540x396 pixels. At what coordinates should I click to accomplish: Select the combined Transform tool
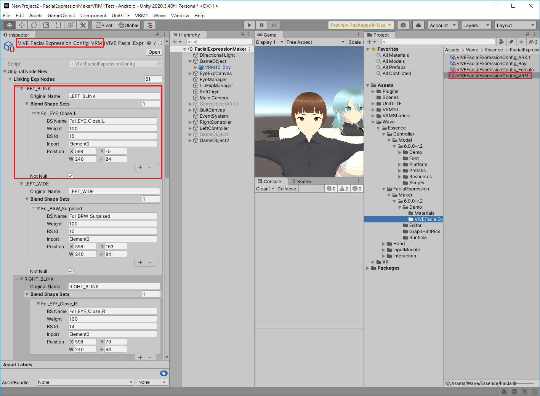(71, 25)
